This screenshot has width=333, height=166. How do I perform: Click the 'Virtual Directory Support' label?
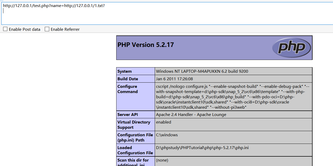coord(134,125)
